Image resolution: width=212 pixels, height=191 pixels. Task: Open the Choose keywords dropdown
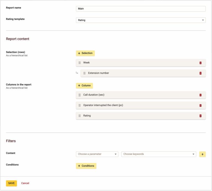[159, 154]
